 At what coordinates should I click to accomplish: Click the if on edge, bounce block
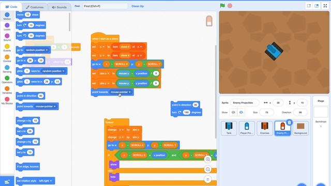[27, 166]
